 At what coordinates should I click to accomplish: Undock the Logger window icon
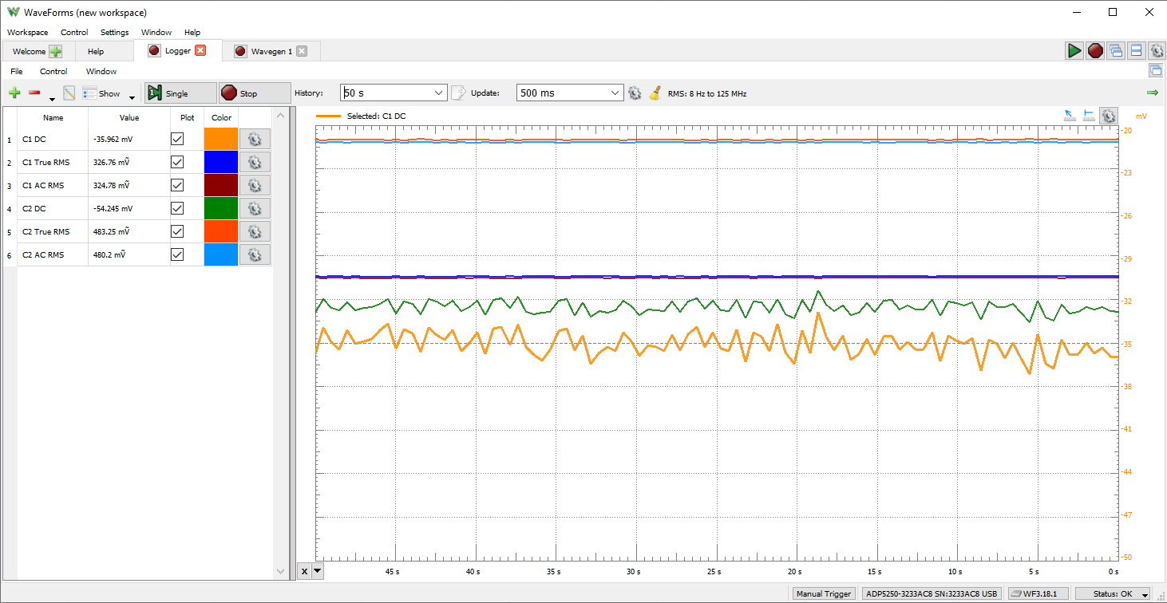[x=1156, y=71]
